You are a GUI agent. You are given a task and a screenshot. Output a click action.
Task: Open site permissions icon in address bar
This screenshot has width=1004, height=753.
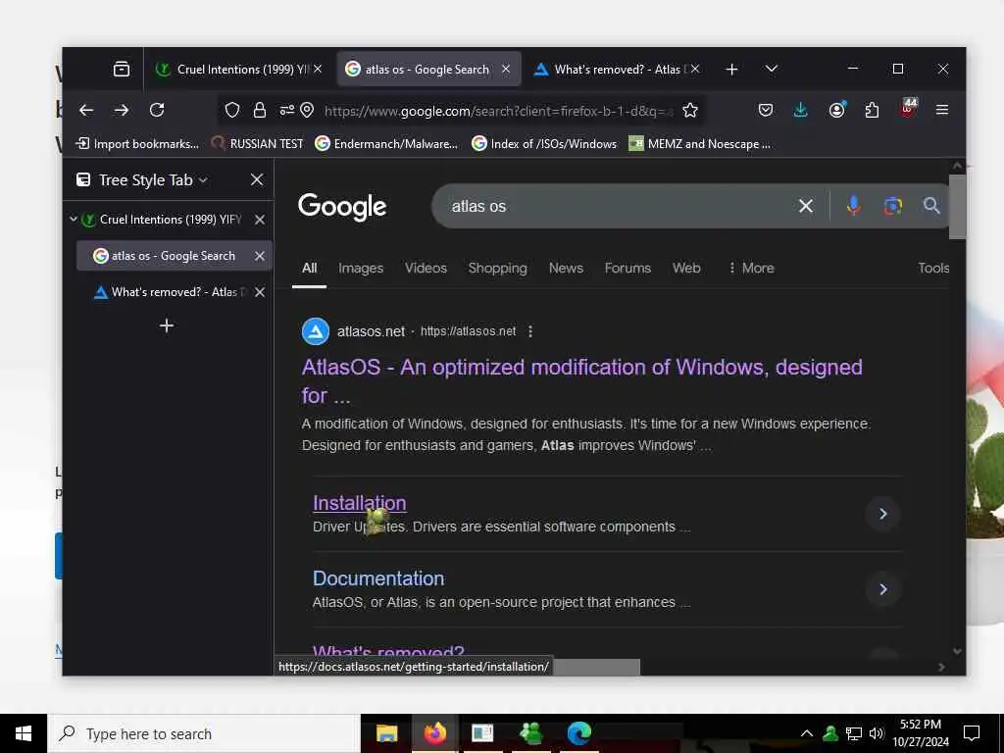click(x=287, y=110)
